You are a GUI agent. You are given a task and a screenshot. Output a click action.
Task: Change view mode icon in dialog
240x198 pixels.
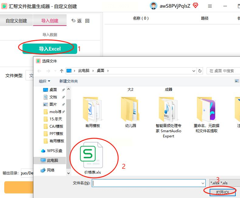point(237,81)
